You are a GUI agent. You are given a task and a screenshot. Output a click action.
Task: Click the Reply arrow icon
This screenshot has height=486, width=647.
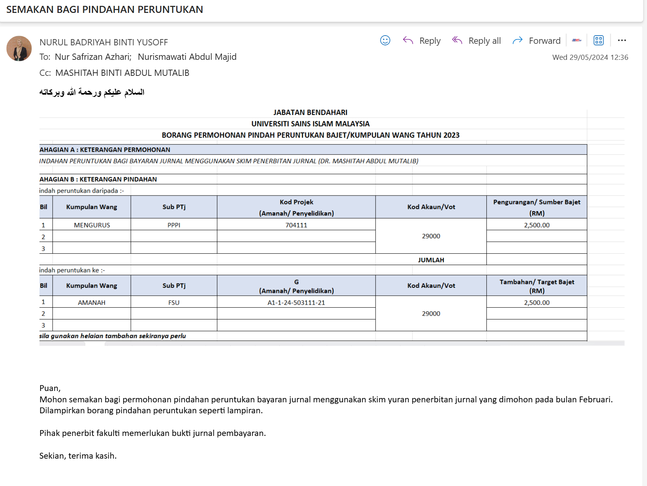[x=408, y=40]
